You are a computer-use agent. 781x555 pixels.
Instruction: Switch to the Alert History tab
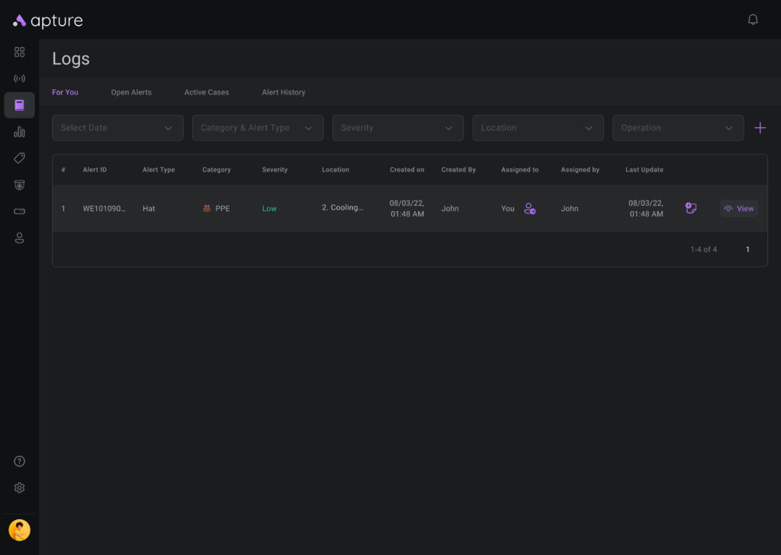pos(283,92)
